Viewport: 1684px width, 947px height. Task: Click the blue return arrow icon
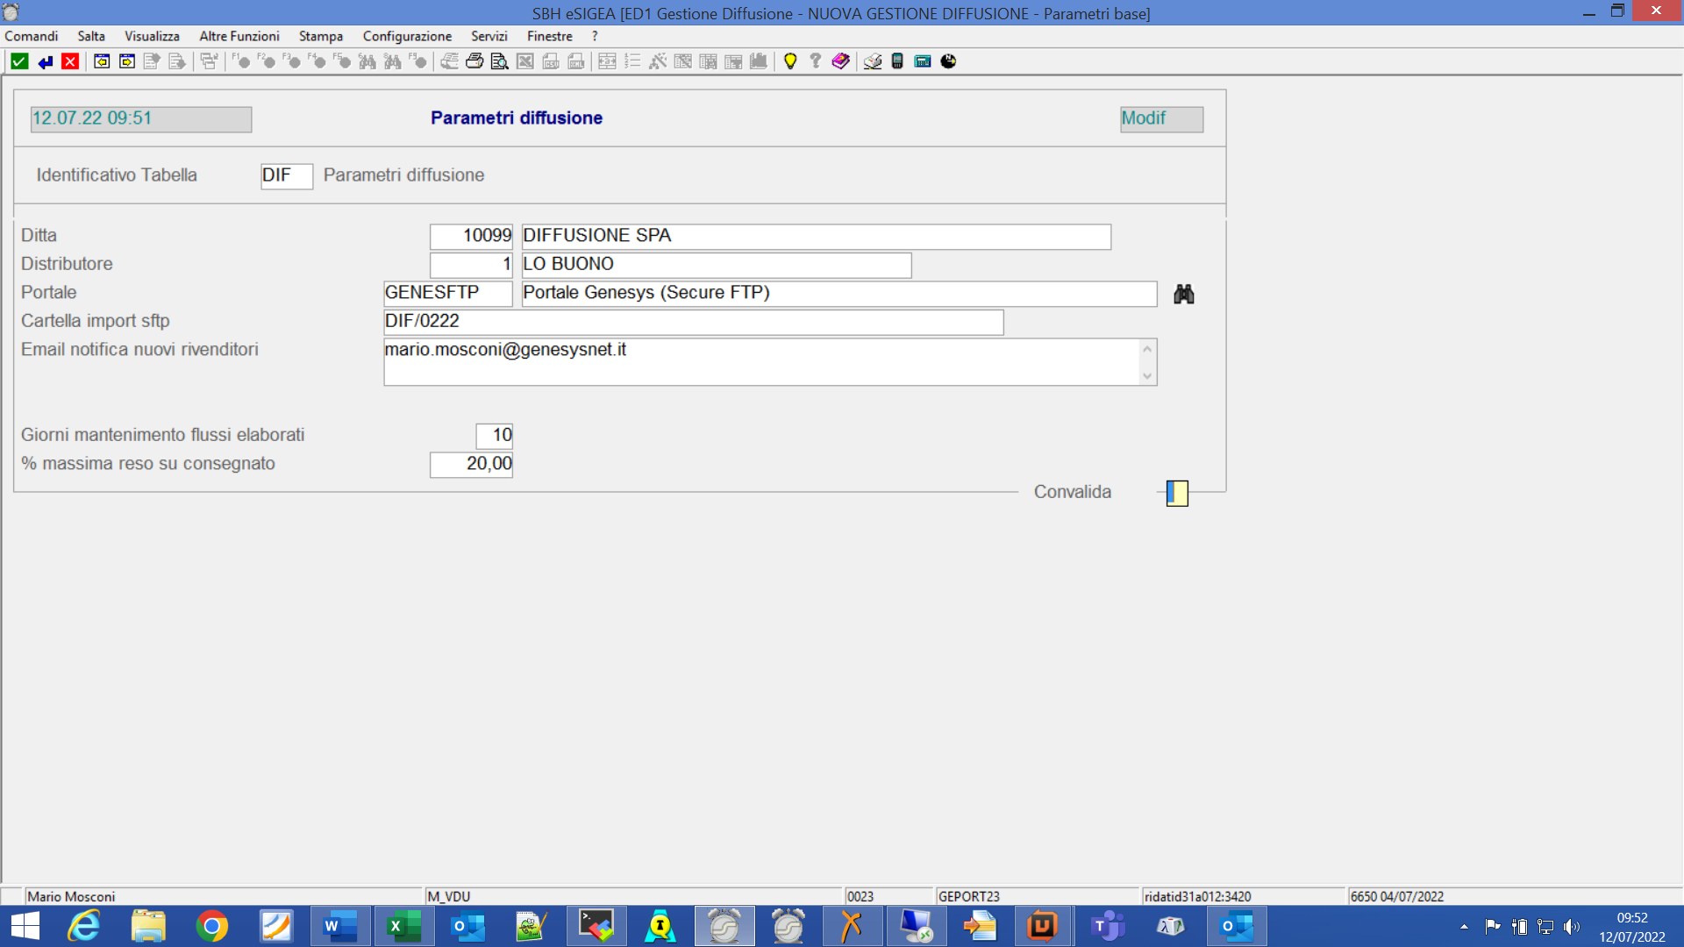(x=45, y=61)
